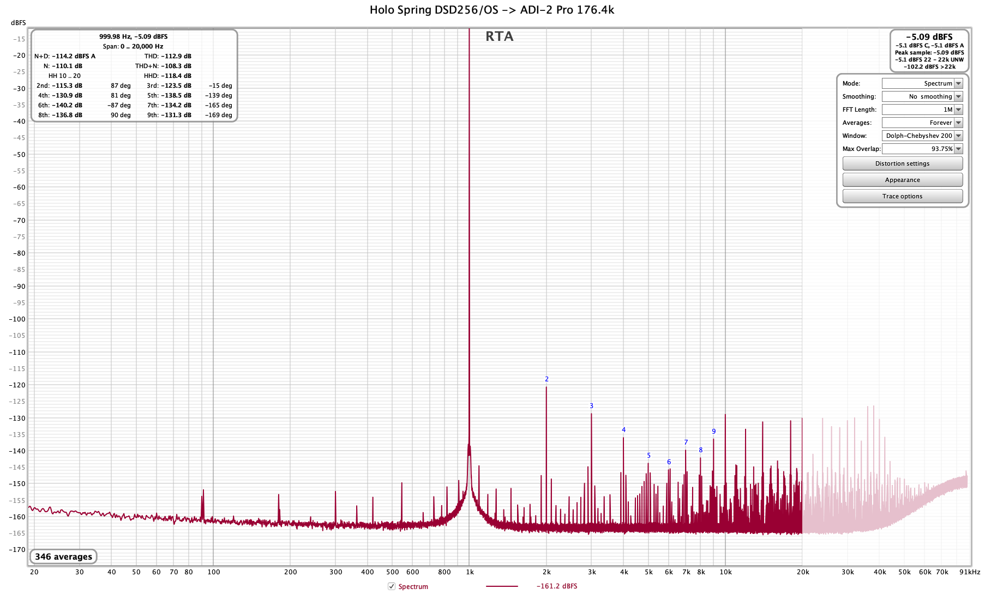Click the 6th: -140.2 dB harmonic entry
The image size is (985, 595).
click(59, 105)
